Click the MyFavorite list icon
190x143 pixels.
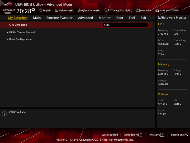pyautogui.click(x=56, y=10)
